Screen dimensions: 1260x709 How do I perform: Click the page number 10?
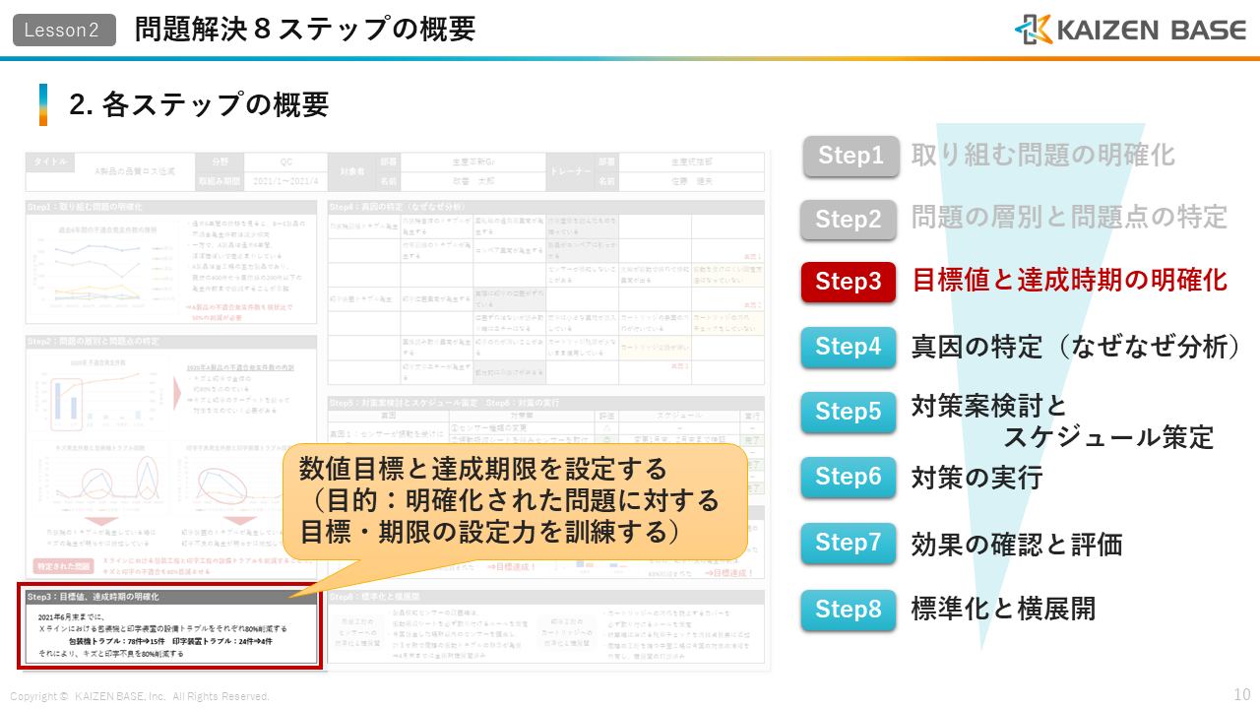click(x=1241, y=694)
